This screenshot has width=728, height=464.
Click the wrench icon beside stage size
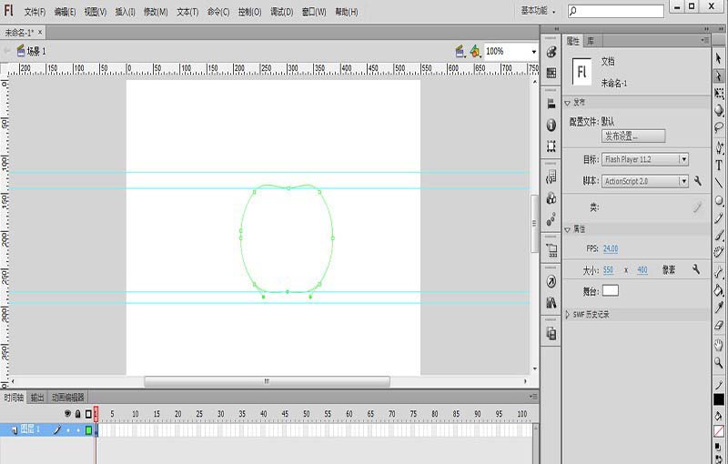(x=695, y=269)
